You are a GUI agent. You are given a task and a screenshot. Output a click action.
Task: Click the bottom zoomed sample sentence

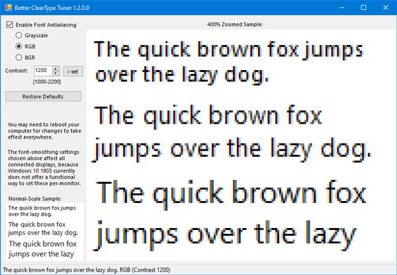(x=230, y=216)
